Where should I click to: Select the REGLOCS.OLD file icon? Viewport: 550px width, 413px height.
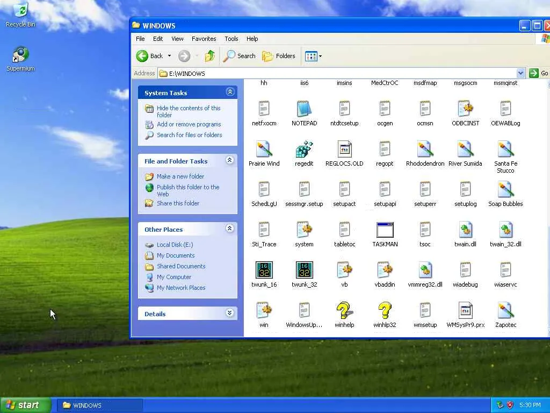tap(344, 149)
